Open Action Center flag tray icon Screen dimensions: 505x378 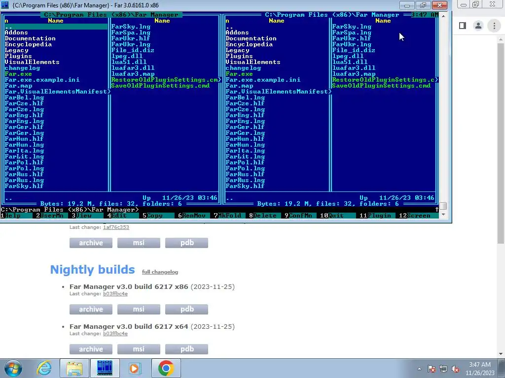coord(432,369)
